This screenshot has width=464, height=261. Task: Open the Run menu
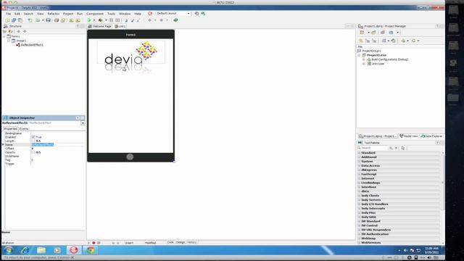point(80,14)
